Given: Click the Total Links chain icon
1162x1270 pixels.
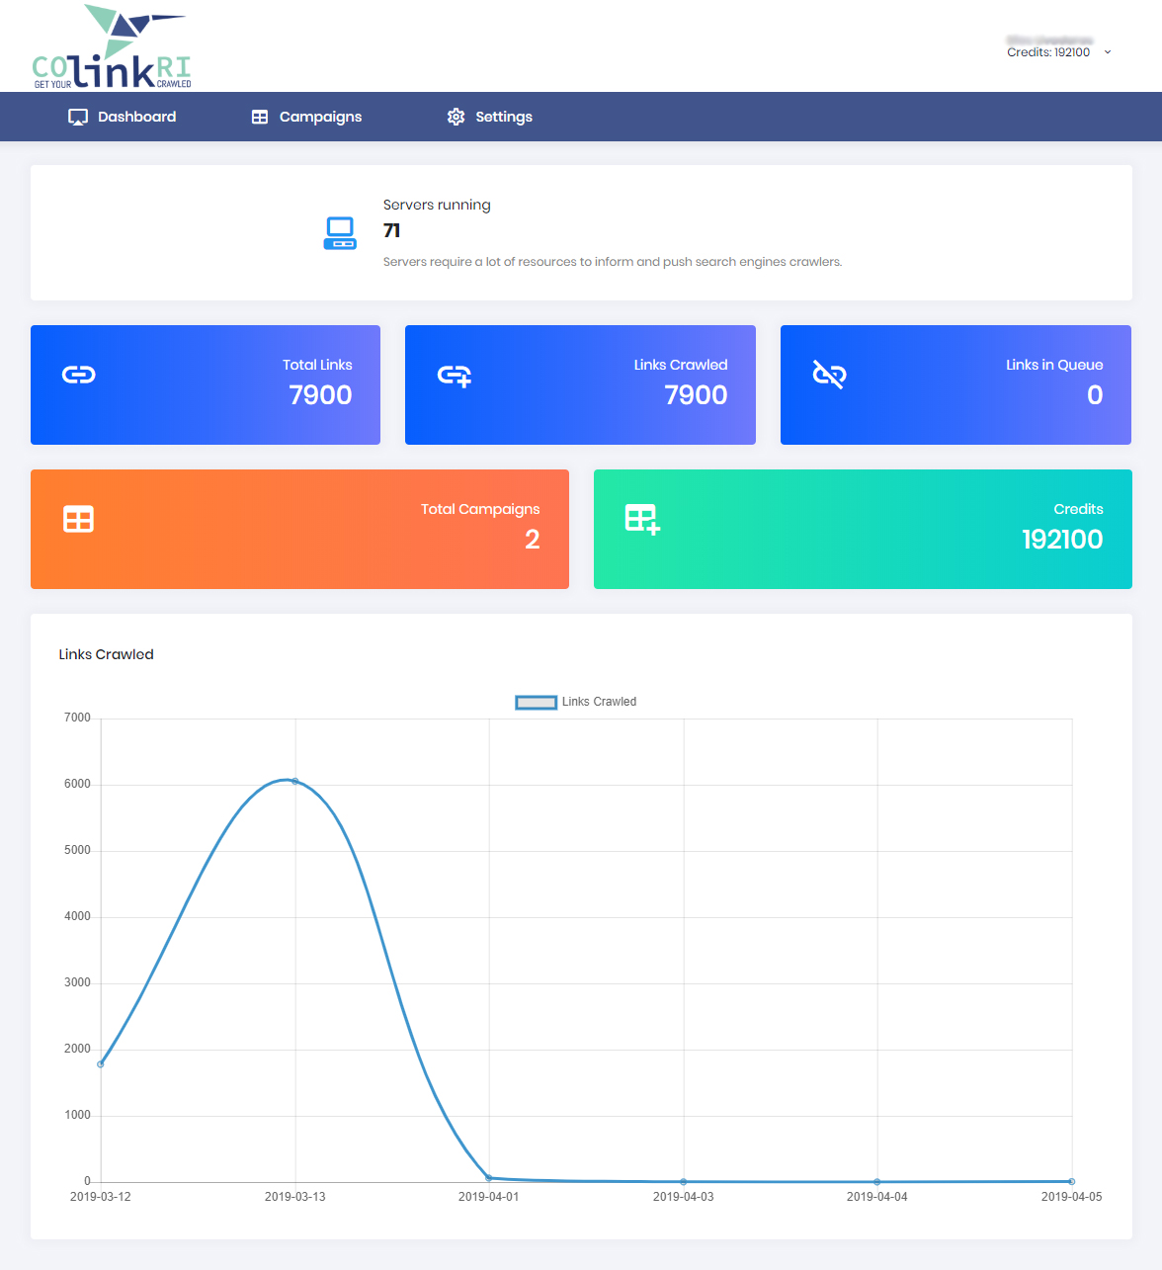Looking at the screenshot, I should click(x=79, y=375).
